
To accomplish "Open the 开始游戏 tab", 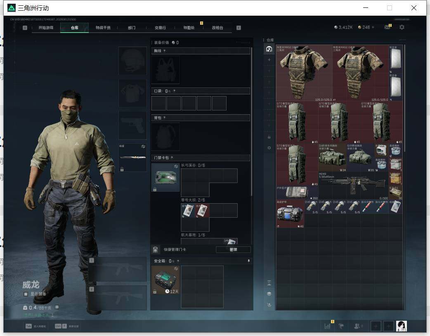I will click(46, 28).
